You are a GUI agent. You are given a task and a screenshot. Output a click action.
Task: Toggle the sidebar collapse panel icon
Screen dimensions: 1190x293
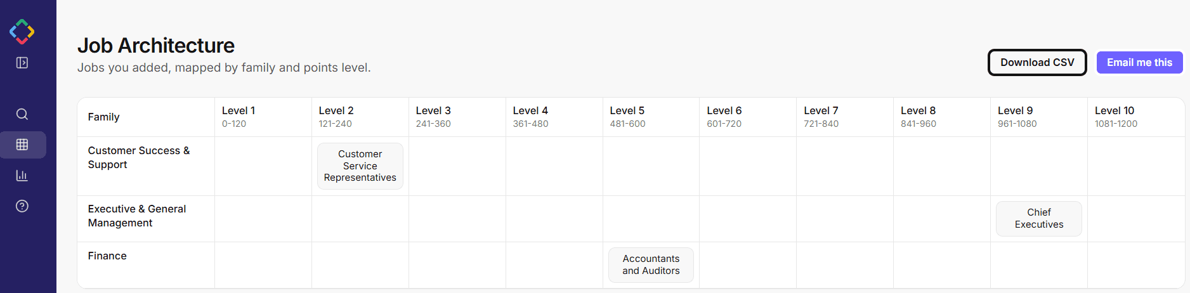(22, 63)
